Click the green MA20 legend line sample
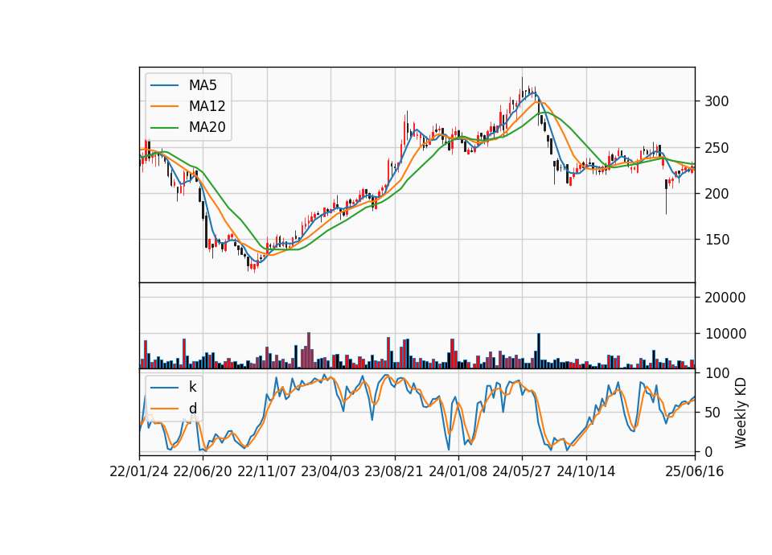 164,127
